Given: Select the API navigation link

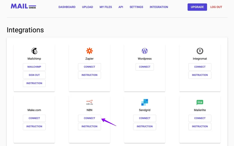Looking at the screenshot, I should tap(121, 7).
